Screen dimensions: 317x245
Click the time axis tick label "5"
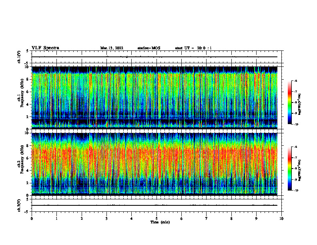pyautogui.click(x=156, y=219)
